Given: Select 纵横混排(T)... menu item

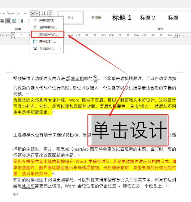Looking at the screenshot, I should [47, 20].
